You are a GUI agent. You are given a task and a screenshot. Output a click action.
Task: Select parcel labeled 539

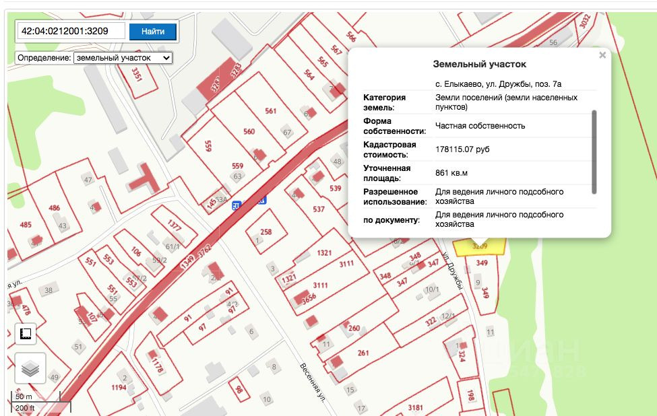coord(335,188)
